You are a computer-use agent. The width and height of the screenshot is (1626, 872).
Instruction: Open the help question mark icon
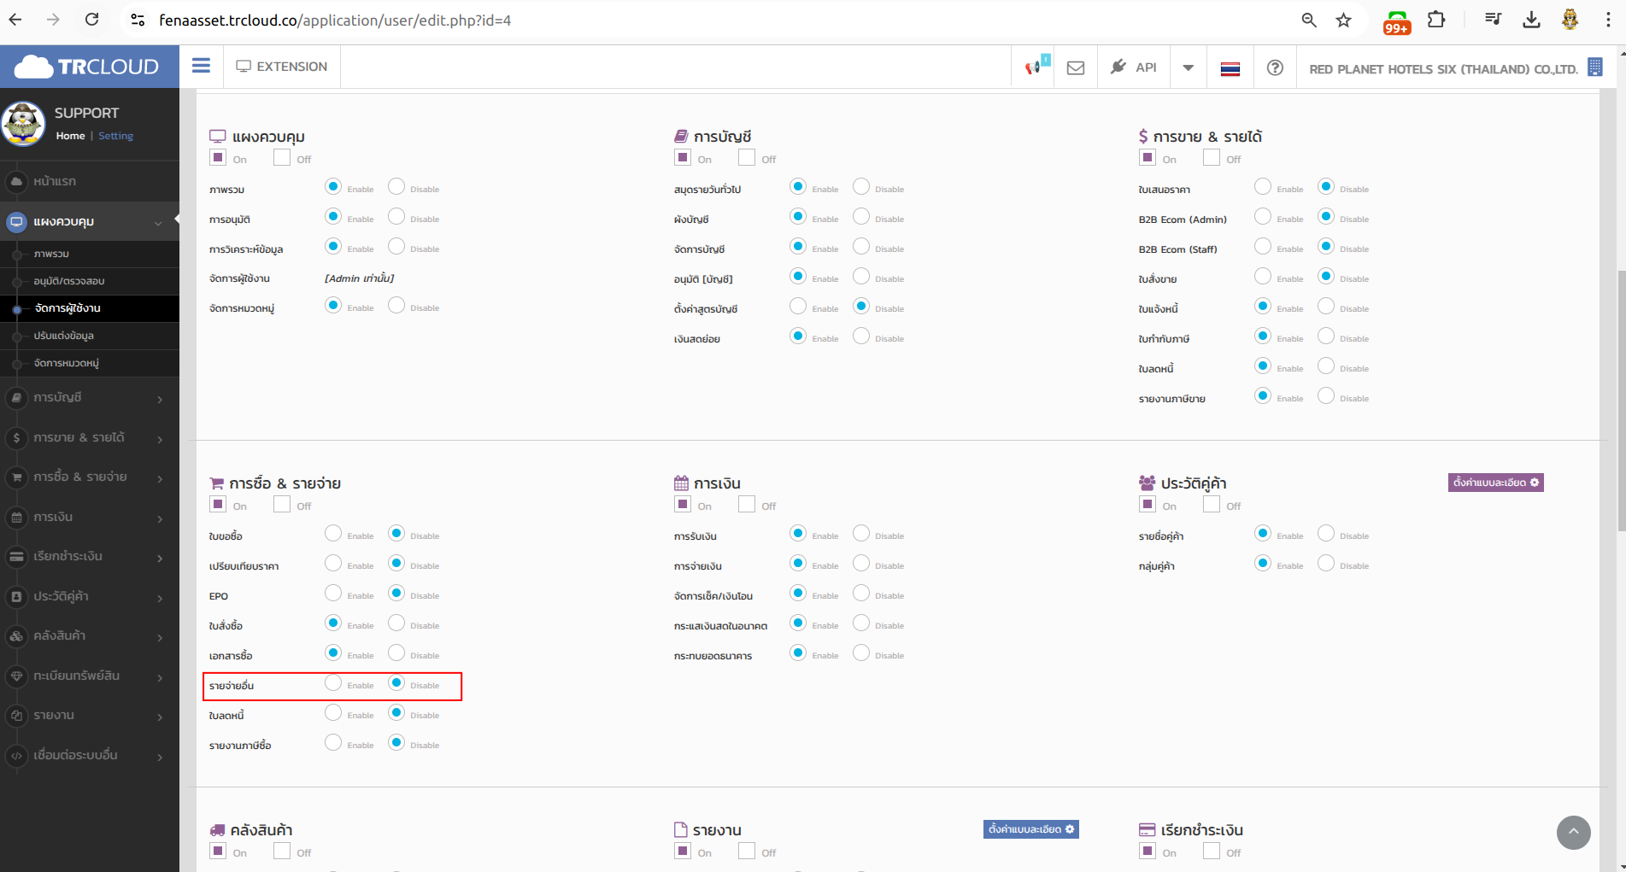pos(1275,67)
